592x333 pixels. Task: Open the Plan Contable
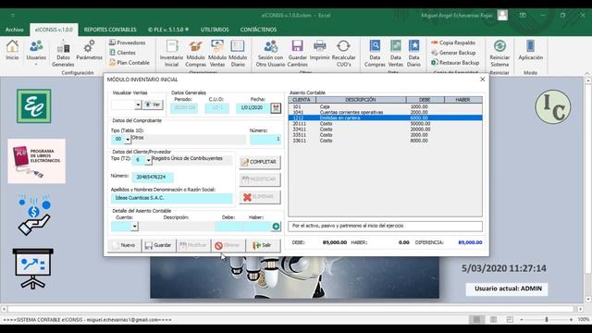click(x=129, y=63)
